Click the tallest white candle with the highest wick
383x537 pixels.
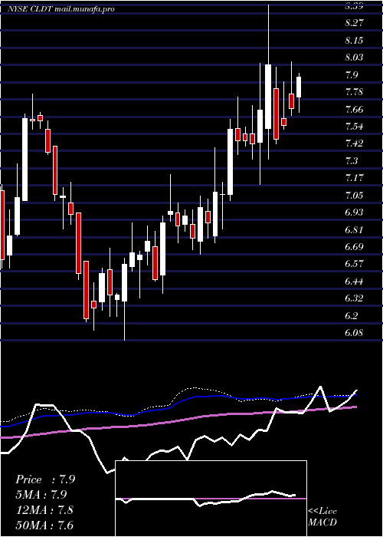coord(268,97)
